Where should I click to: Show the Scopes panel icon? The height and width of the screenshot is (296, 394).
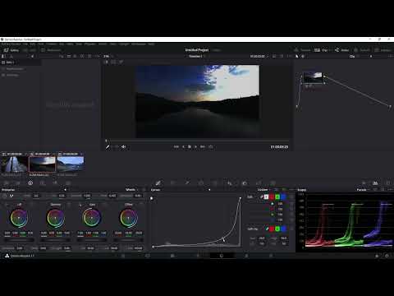coord(375,183)
